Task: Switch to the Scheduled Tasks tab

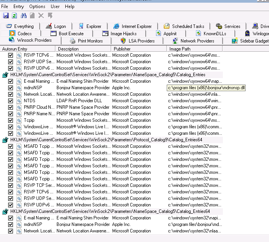Action: (184, 26)
